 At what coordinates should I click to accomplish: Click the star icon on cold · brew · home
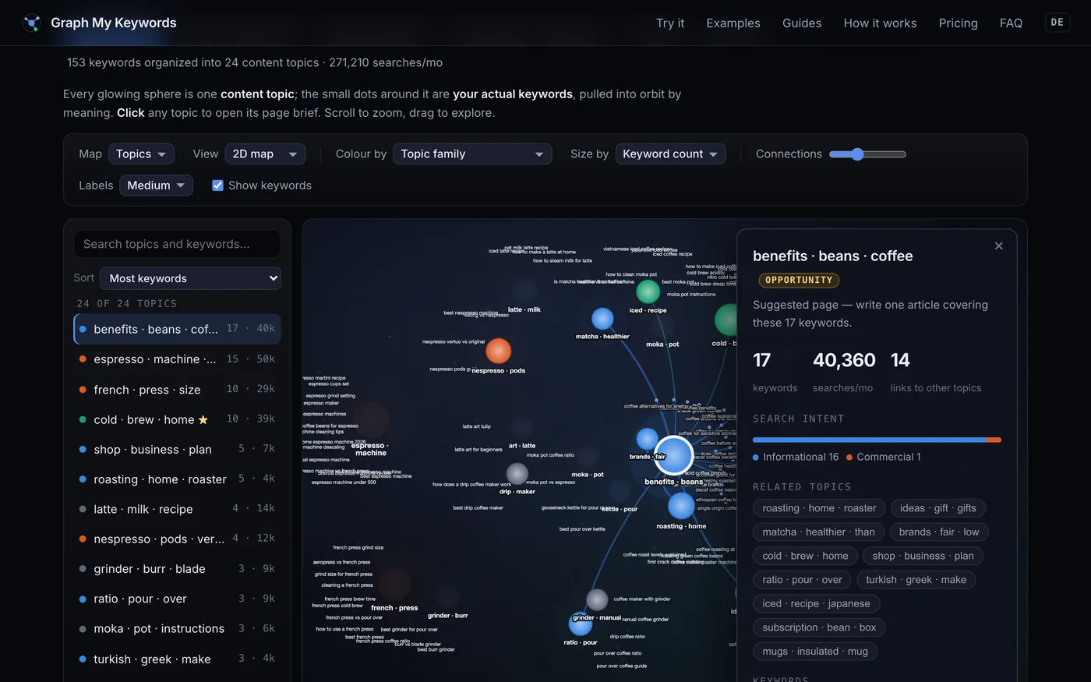coord(203,419)
